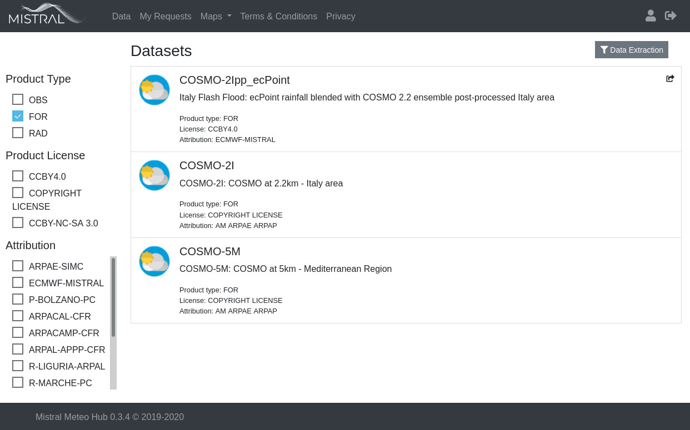The width and height of the screenshot is (690, 430).
Task: Uncheck the FOR product type checkbox
Action: 18,116
